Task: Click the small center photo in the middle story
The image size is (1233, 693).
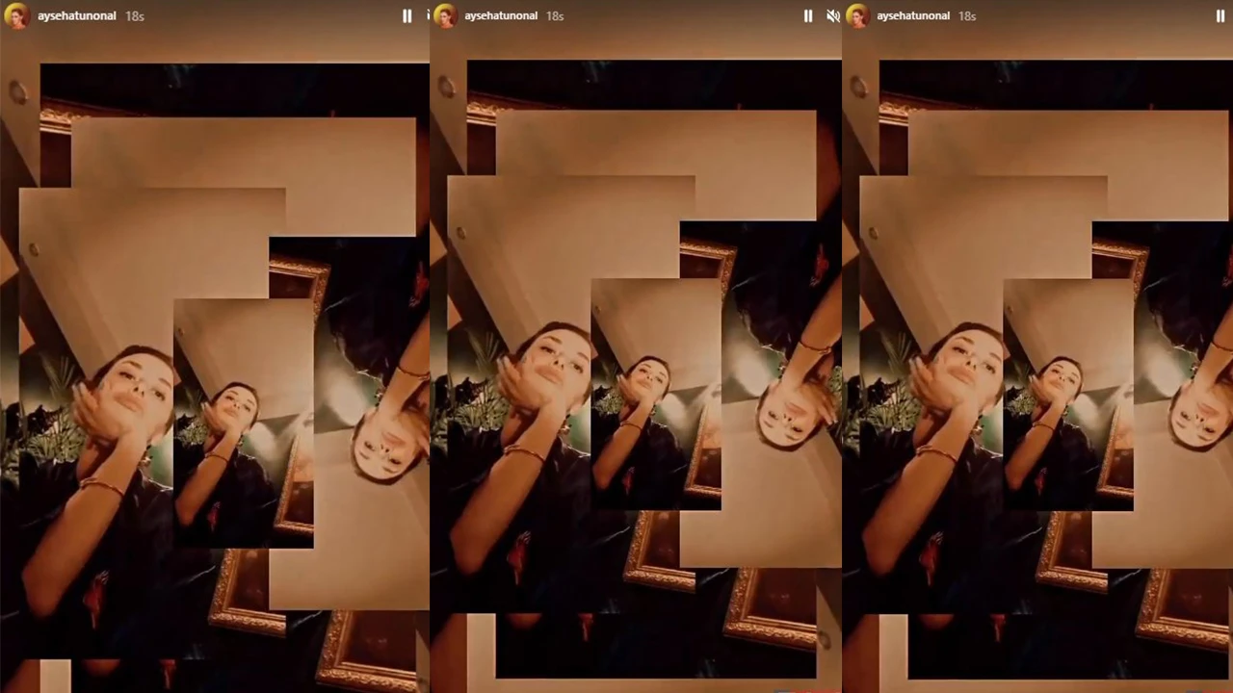Action: [655, 395]
